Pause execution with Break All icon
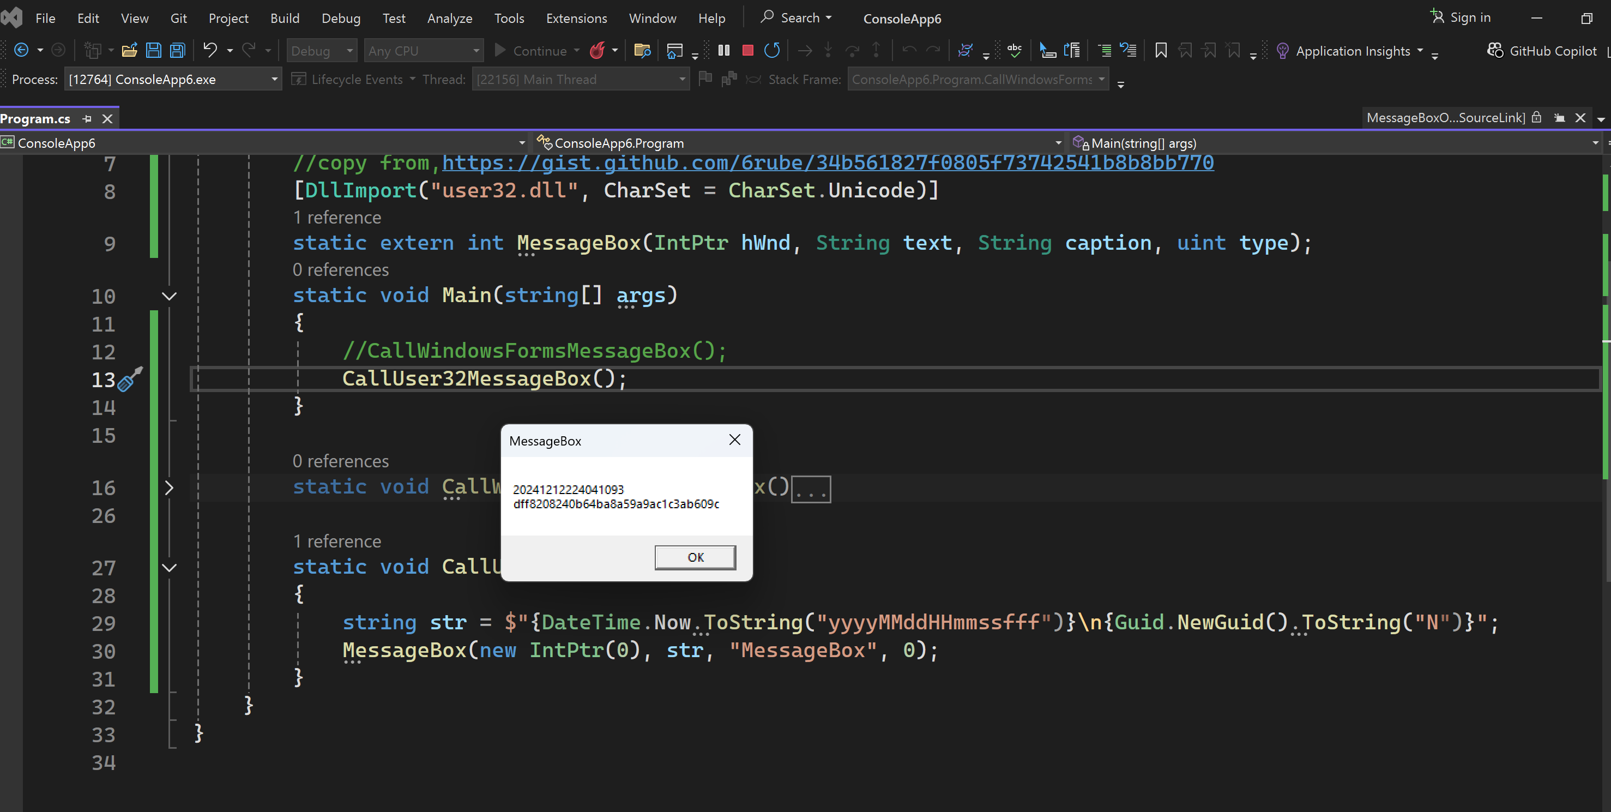The image size is (1611, 812). tap(723, 50)
